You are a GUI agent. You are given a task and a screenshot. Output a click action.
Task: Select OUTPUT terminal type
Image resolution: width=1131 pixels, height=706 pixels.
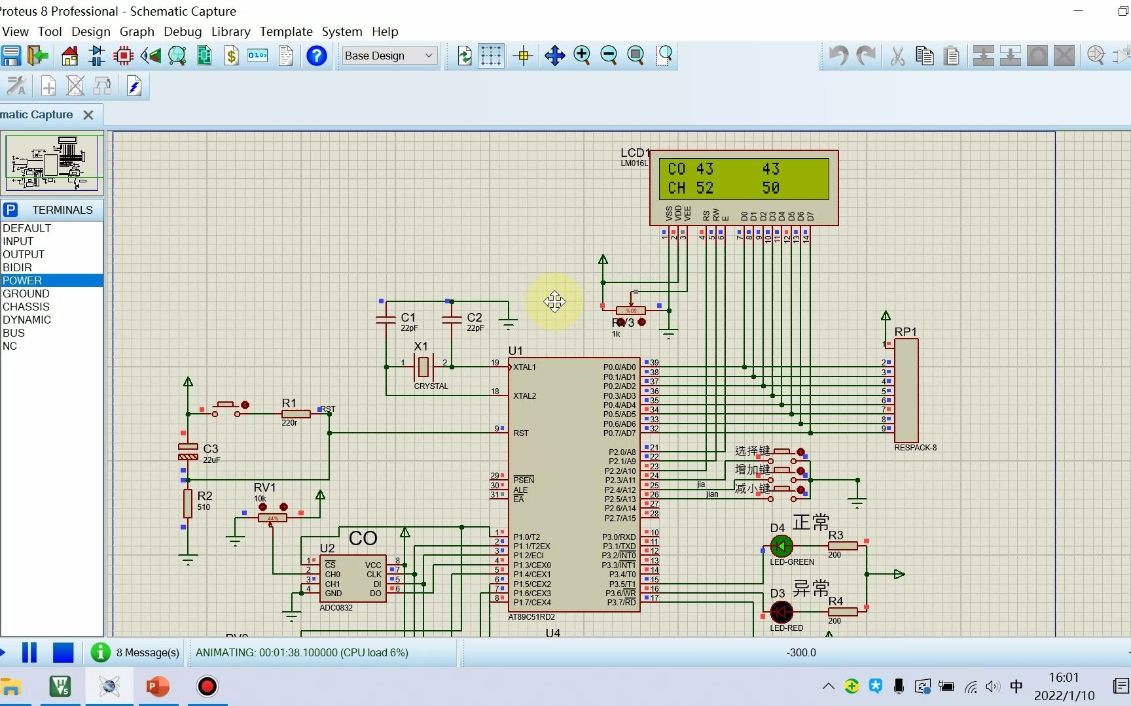pyautogui.click(x=52, y=254)
